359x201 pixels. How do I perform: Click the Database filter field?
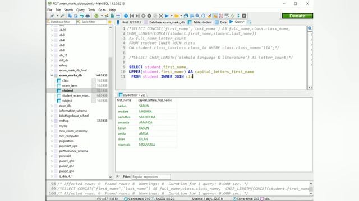61,22
